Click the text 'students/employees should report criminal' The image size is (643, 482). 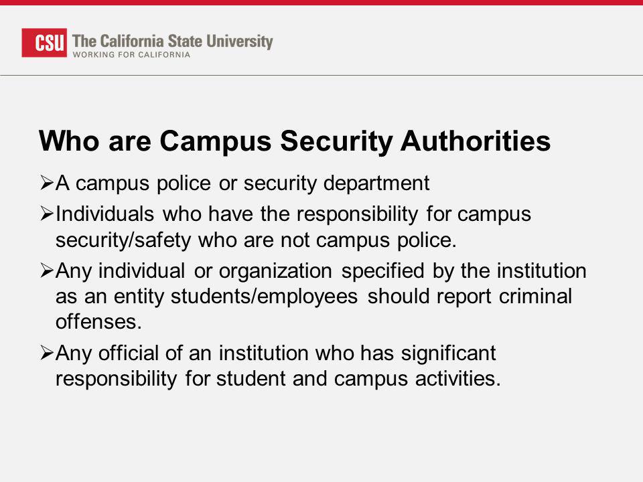pos(371,297)
